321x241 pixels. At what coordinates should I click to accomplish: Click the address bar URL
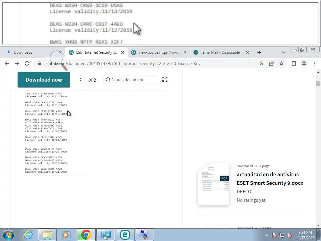click(123, 63)
